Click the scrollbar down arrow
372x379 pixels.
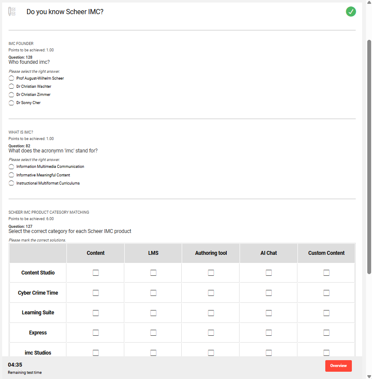click(x=369, y=376)
